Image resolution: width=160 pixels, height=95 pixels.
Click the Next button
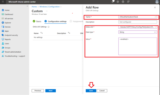point(51,91)
